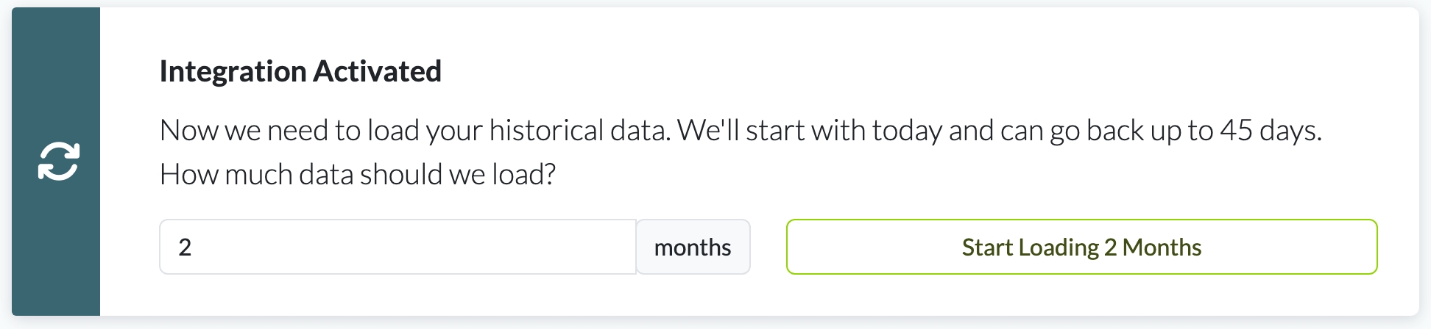Click the words "historical data" in the description

click(579, 131)
